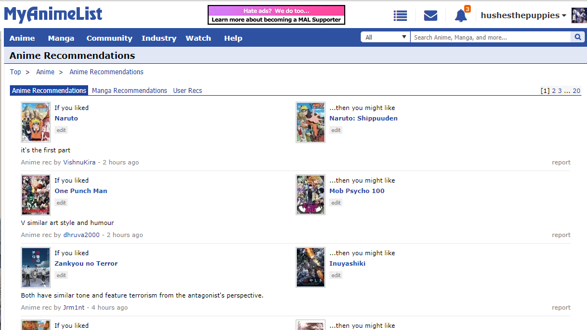This screenshot has height=330, width=587.
Task: Open the Anime navigation menu
Action: coord(22,38)
